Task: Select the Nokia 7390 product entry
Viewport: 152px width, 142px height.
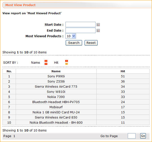Action: pyautogui.click(x=56, y=97)
